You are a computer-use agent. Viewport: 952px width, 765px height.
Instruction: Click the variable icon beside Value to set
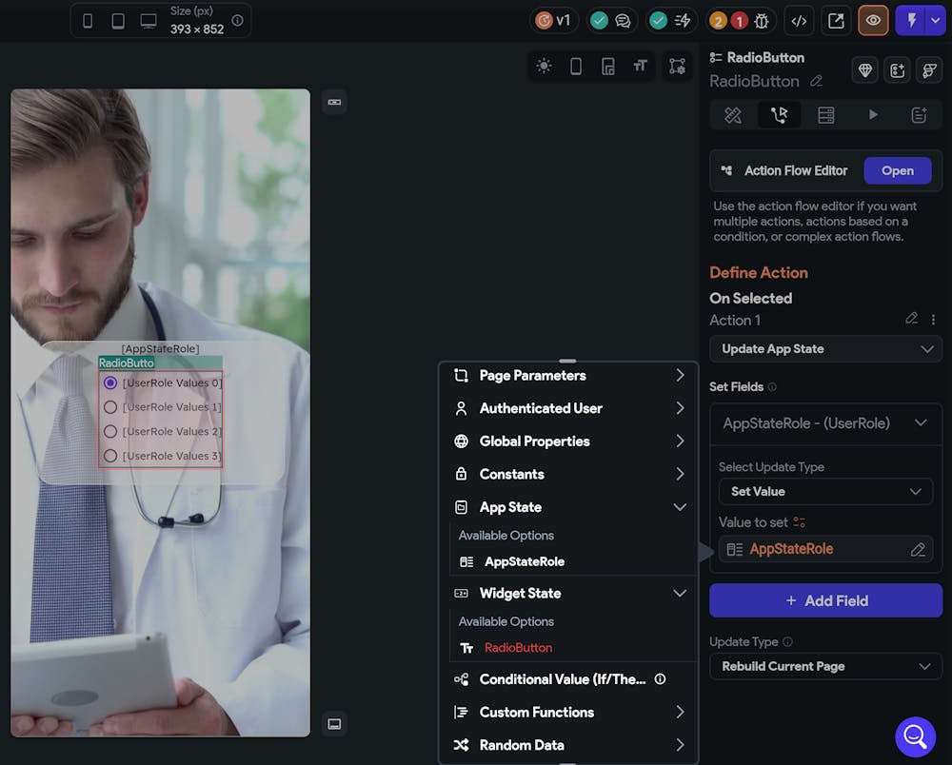(x=799, y=522)
